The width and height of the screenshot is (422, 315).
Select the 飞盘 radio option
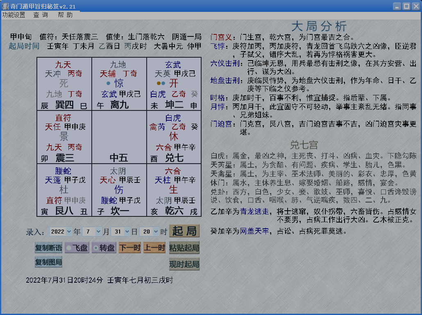click(x=77, y=248)
